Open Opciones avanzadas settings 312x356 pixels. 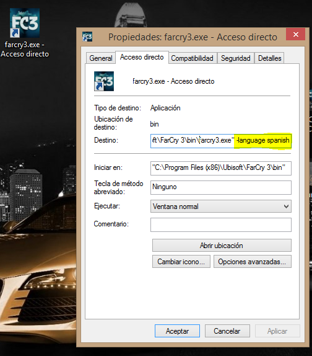click(252, 262)
